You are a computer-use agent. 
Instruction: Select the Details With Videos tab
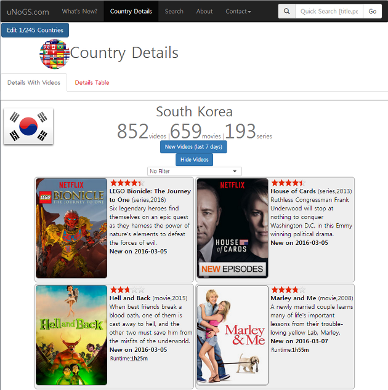34,82
